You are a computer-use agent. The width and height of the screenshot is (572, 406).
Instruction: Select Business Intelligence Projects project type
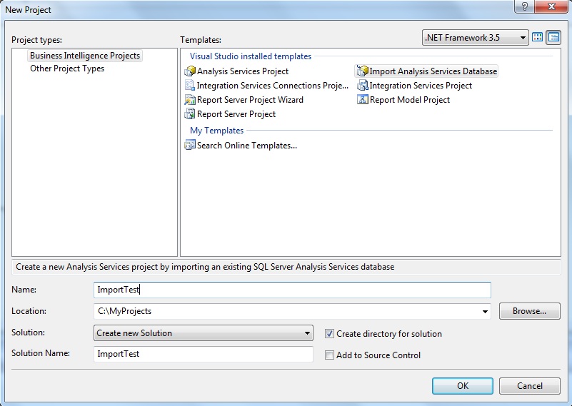(x=85, y=56)
